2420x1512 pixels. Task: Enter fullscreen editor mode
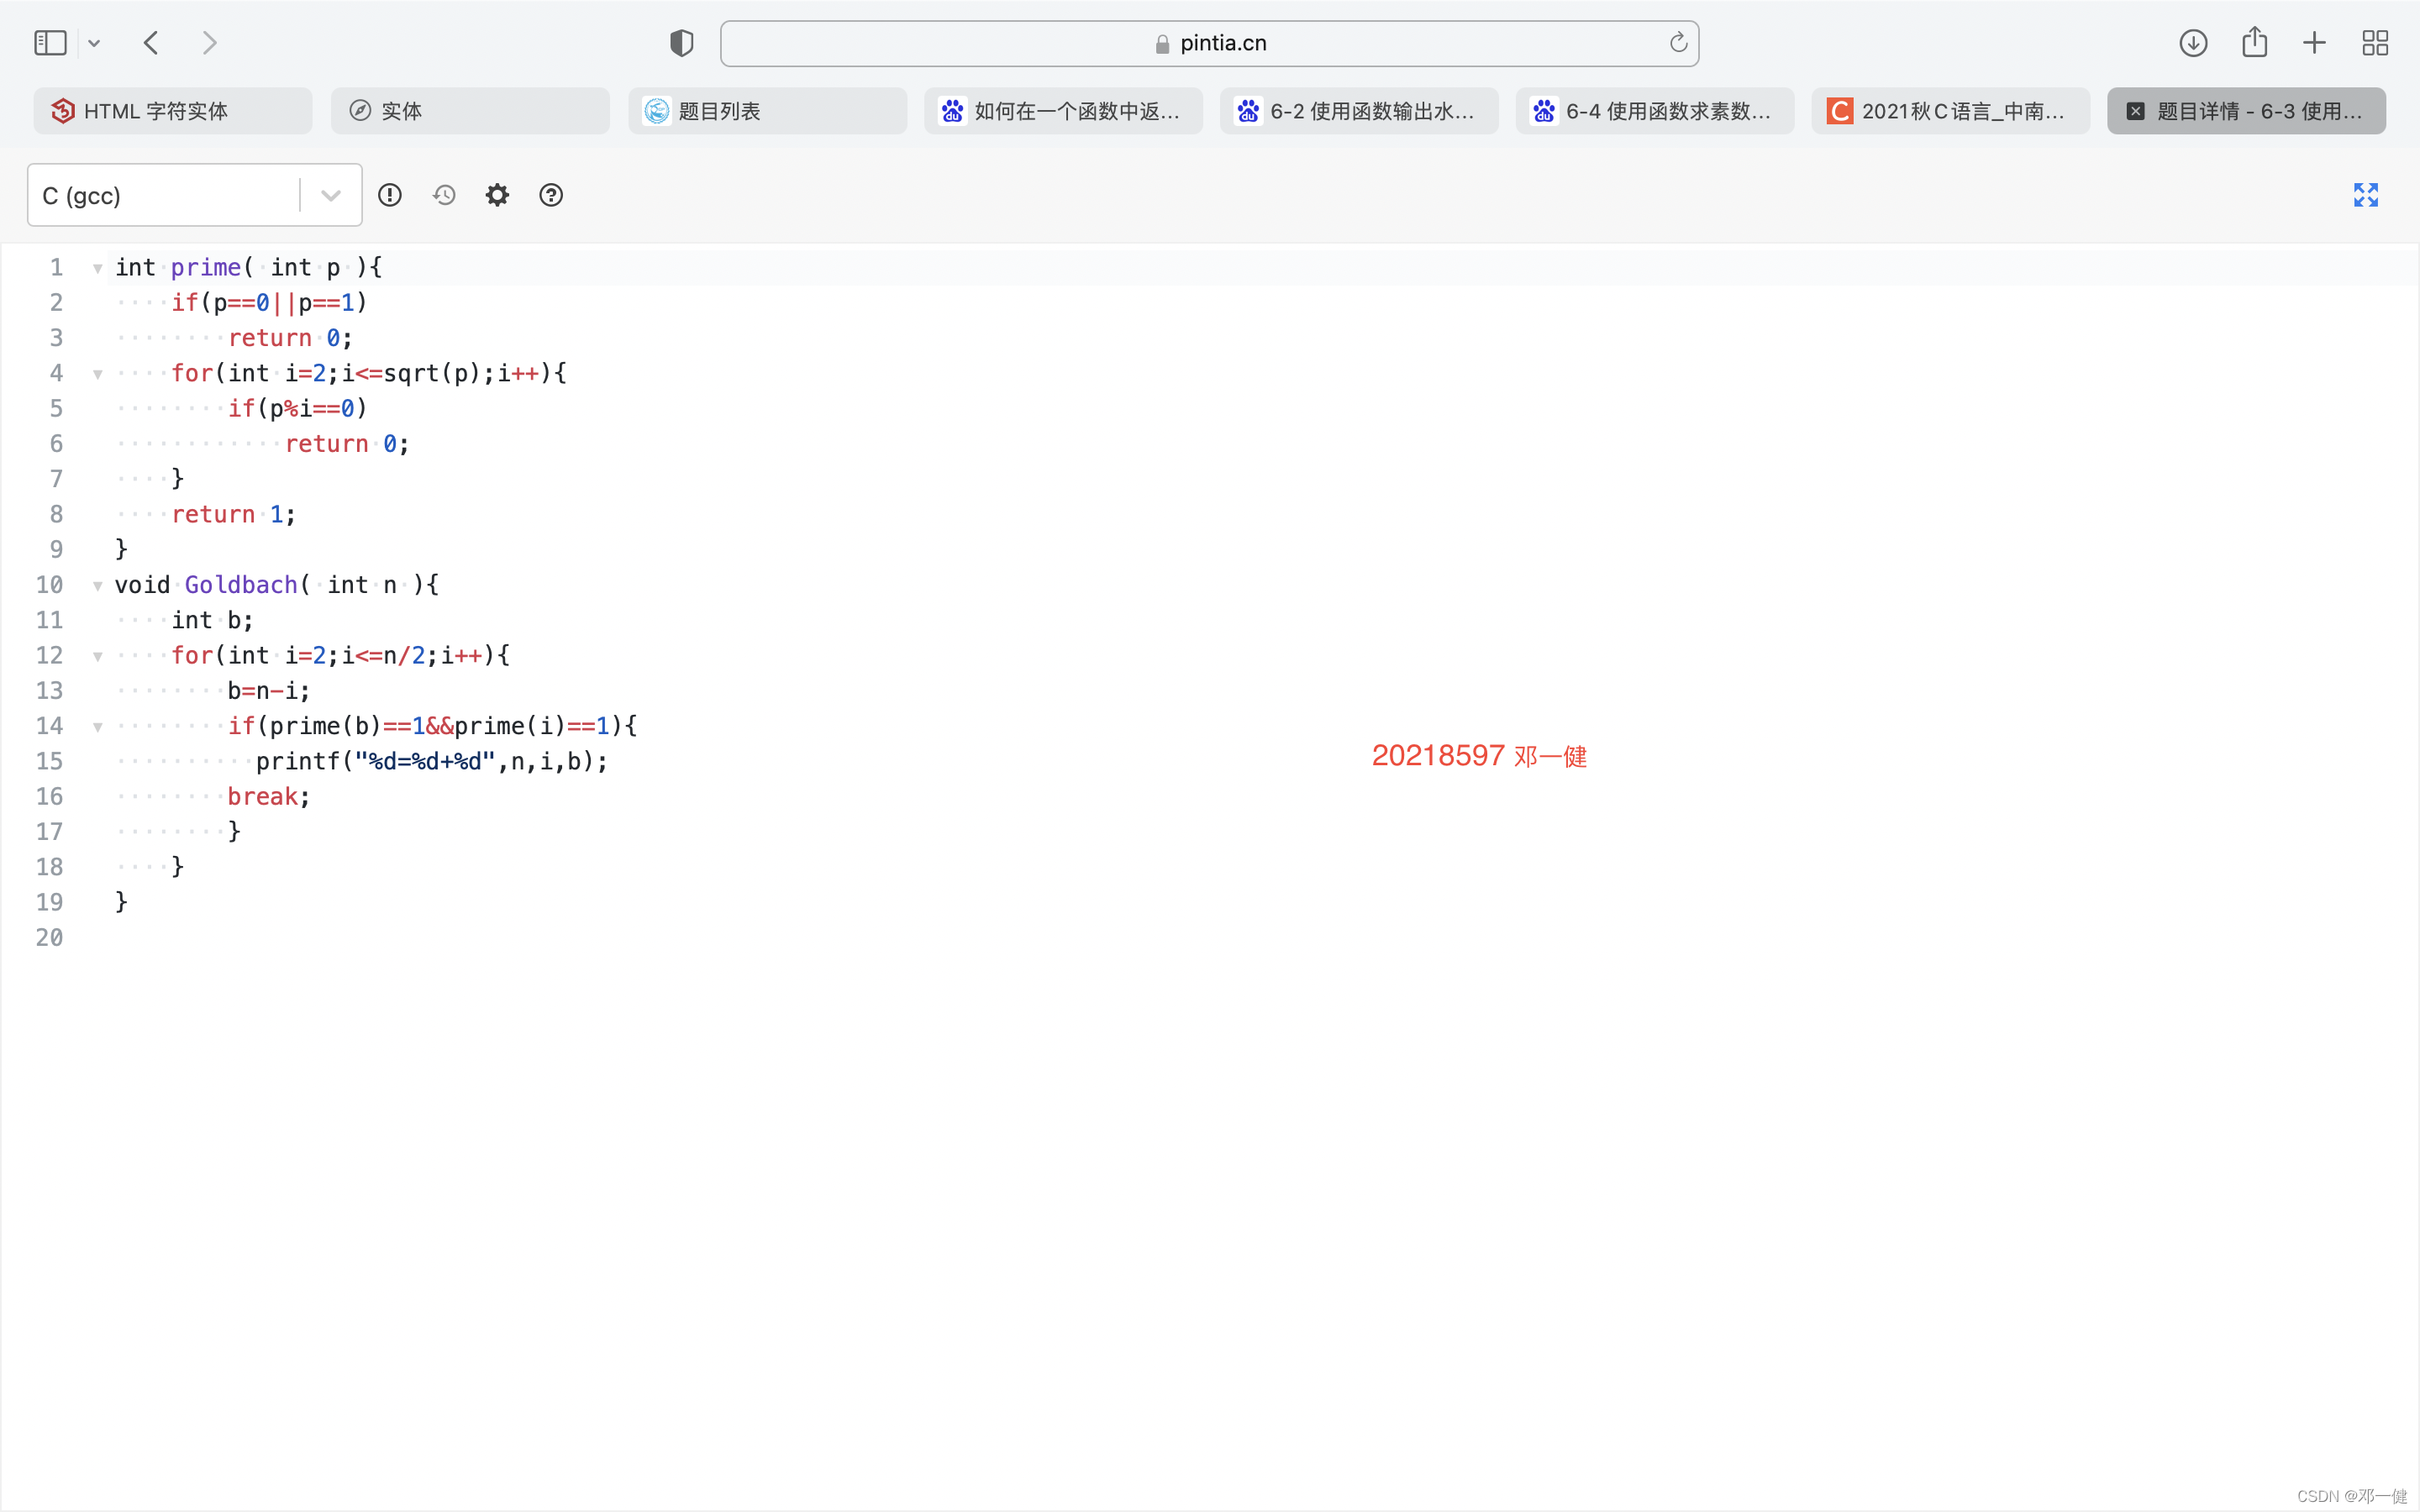2365,195
